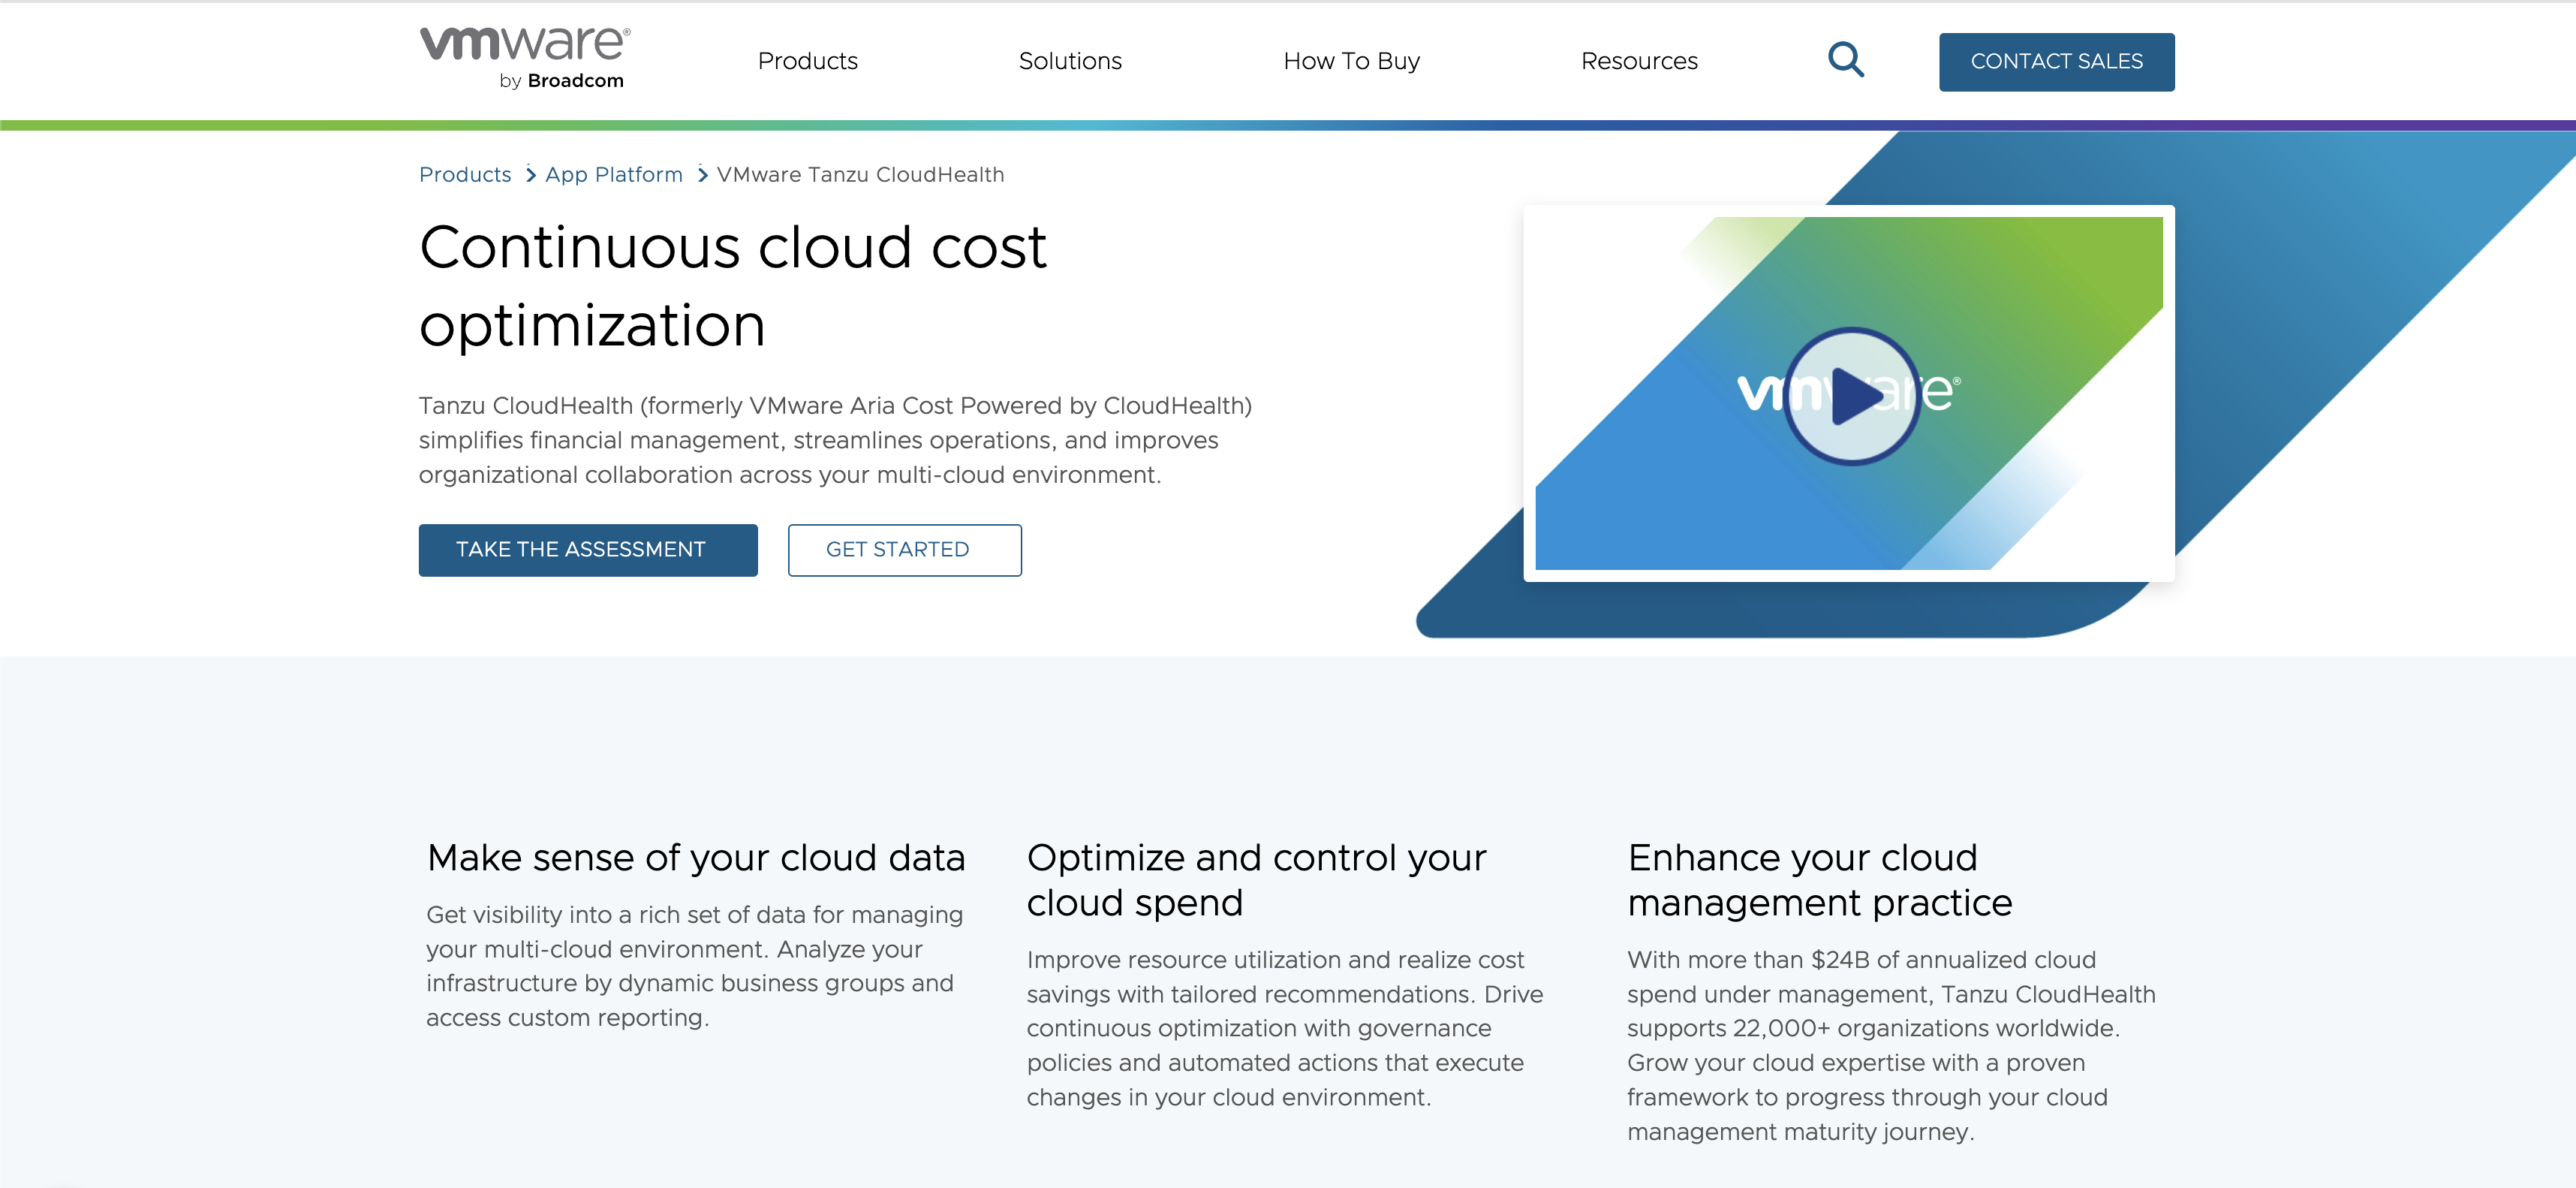The height and width of the screenshot is (1188, 2576).
Task: Expand the How To Buy menu
Action: 1350,61
